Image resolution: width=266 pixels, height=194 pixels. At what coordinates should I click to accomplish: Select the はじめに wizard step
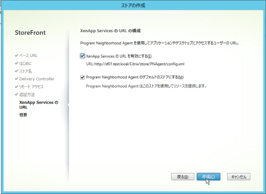[x=25, y=63]
